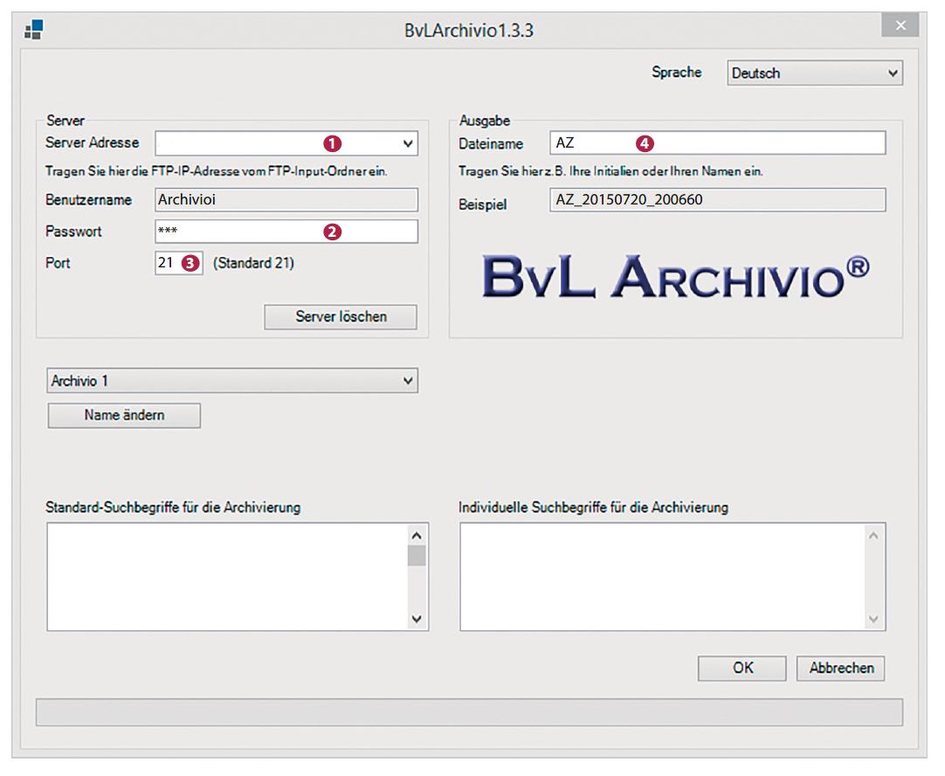Select the Beispiel filename field
Viewport: 945px width, 776px height.
(x=718, y=200)
